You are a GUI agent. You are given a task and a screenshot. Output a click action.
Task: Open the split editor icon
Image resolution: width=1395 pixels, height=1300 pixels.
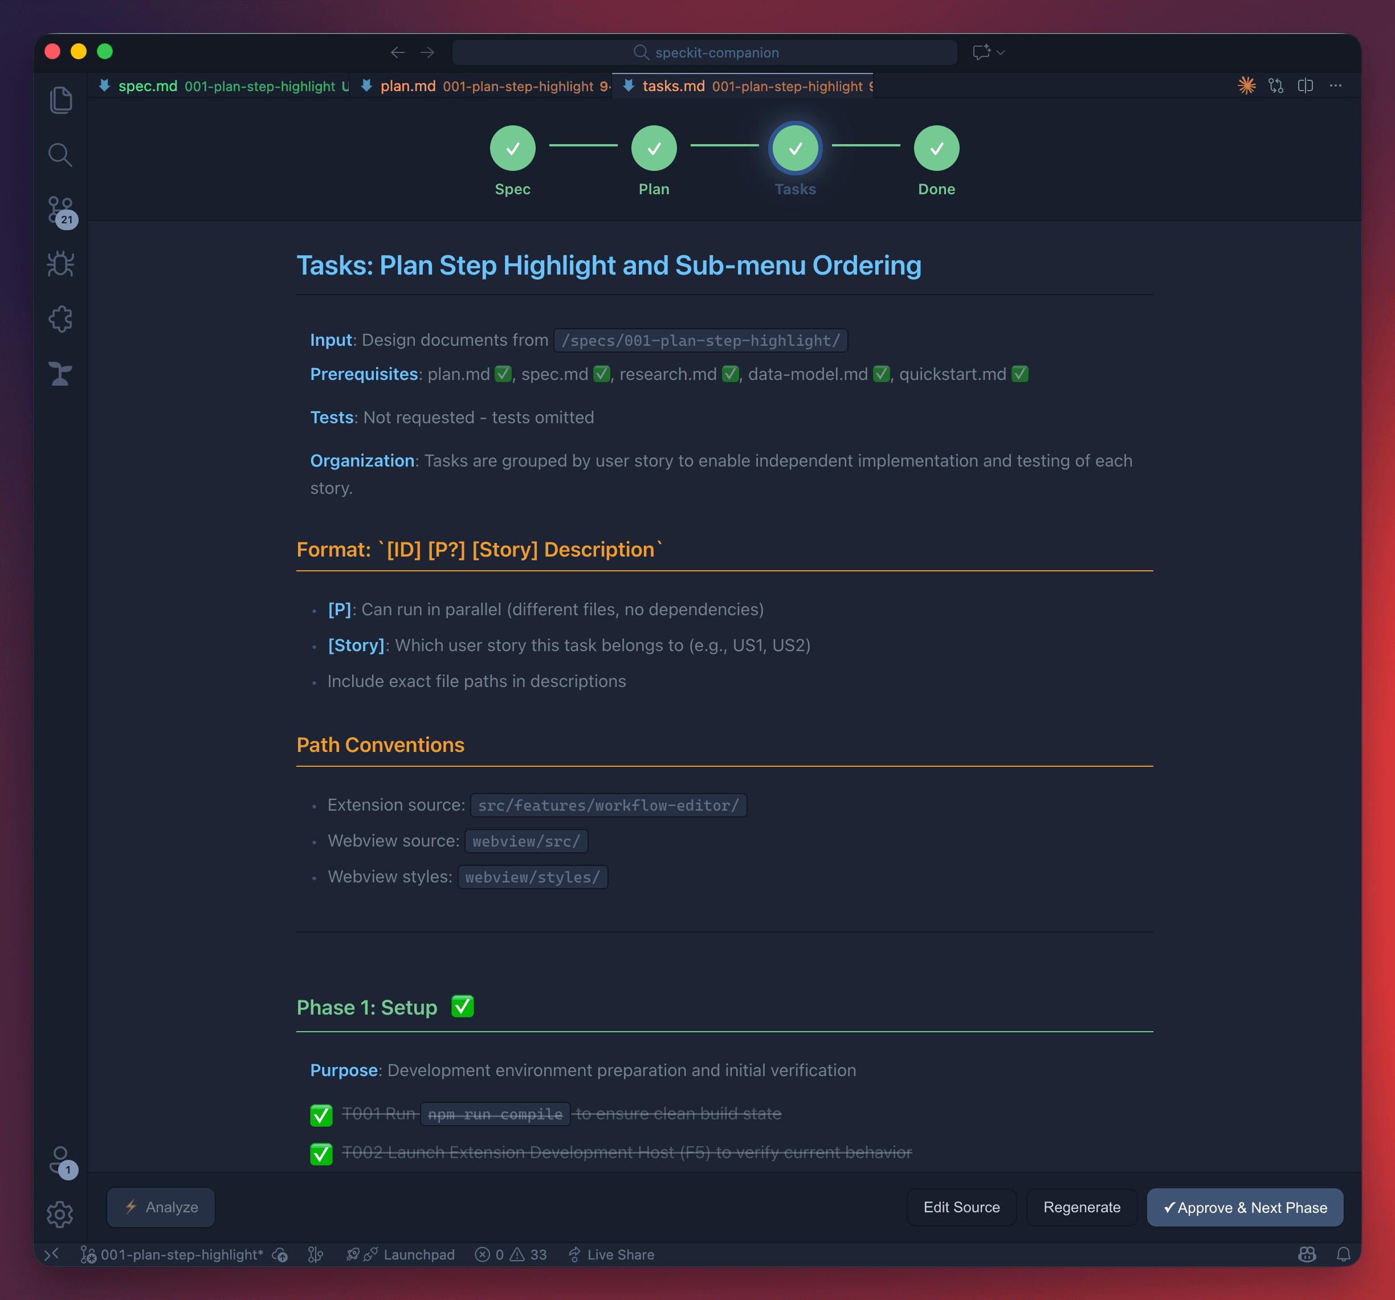[x=1305, y=85]
